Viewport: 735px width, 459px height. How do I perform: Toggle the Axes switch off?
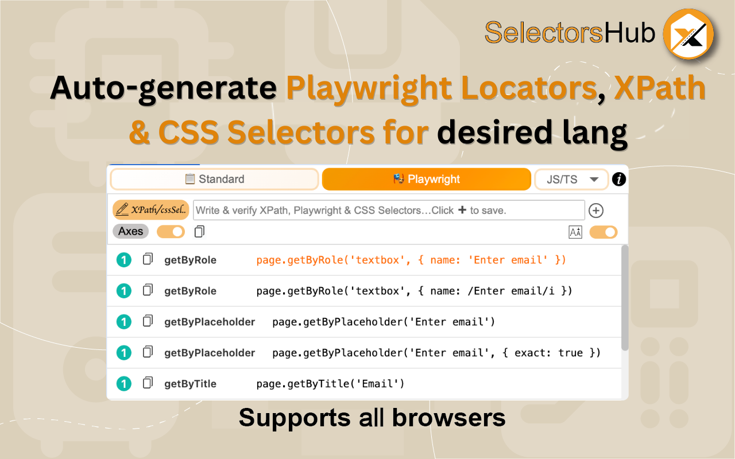pos(171,232)
